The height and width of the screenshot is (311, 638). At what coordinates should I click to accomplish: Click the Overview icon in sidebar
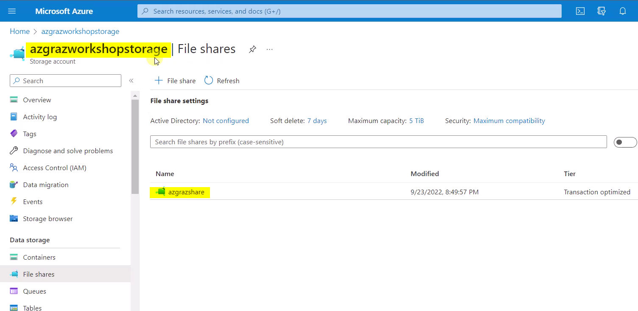click(14, 100)
